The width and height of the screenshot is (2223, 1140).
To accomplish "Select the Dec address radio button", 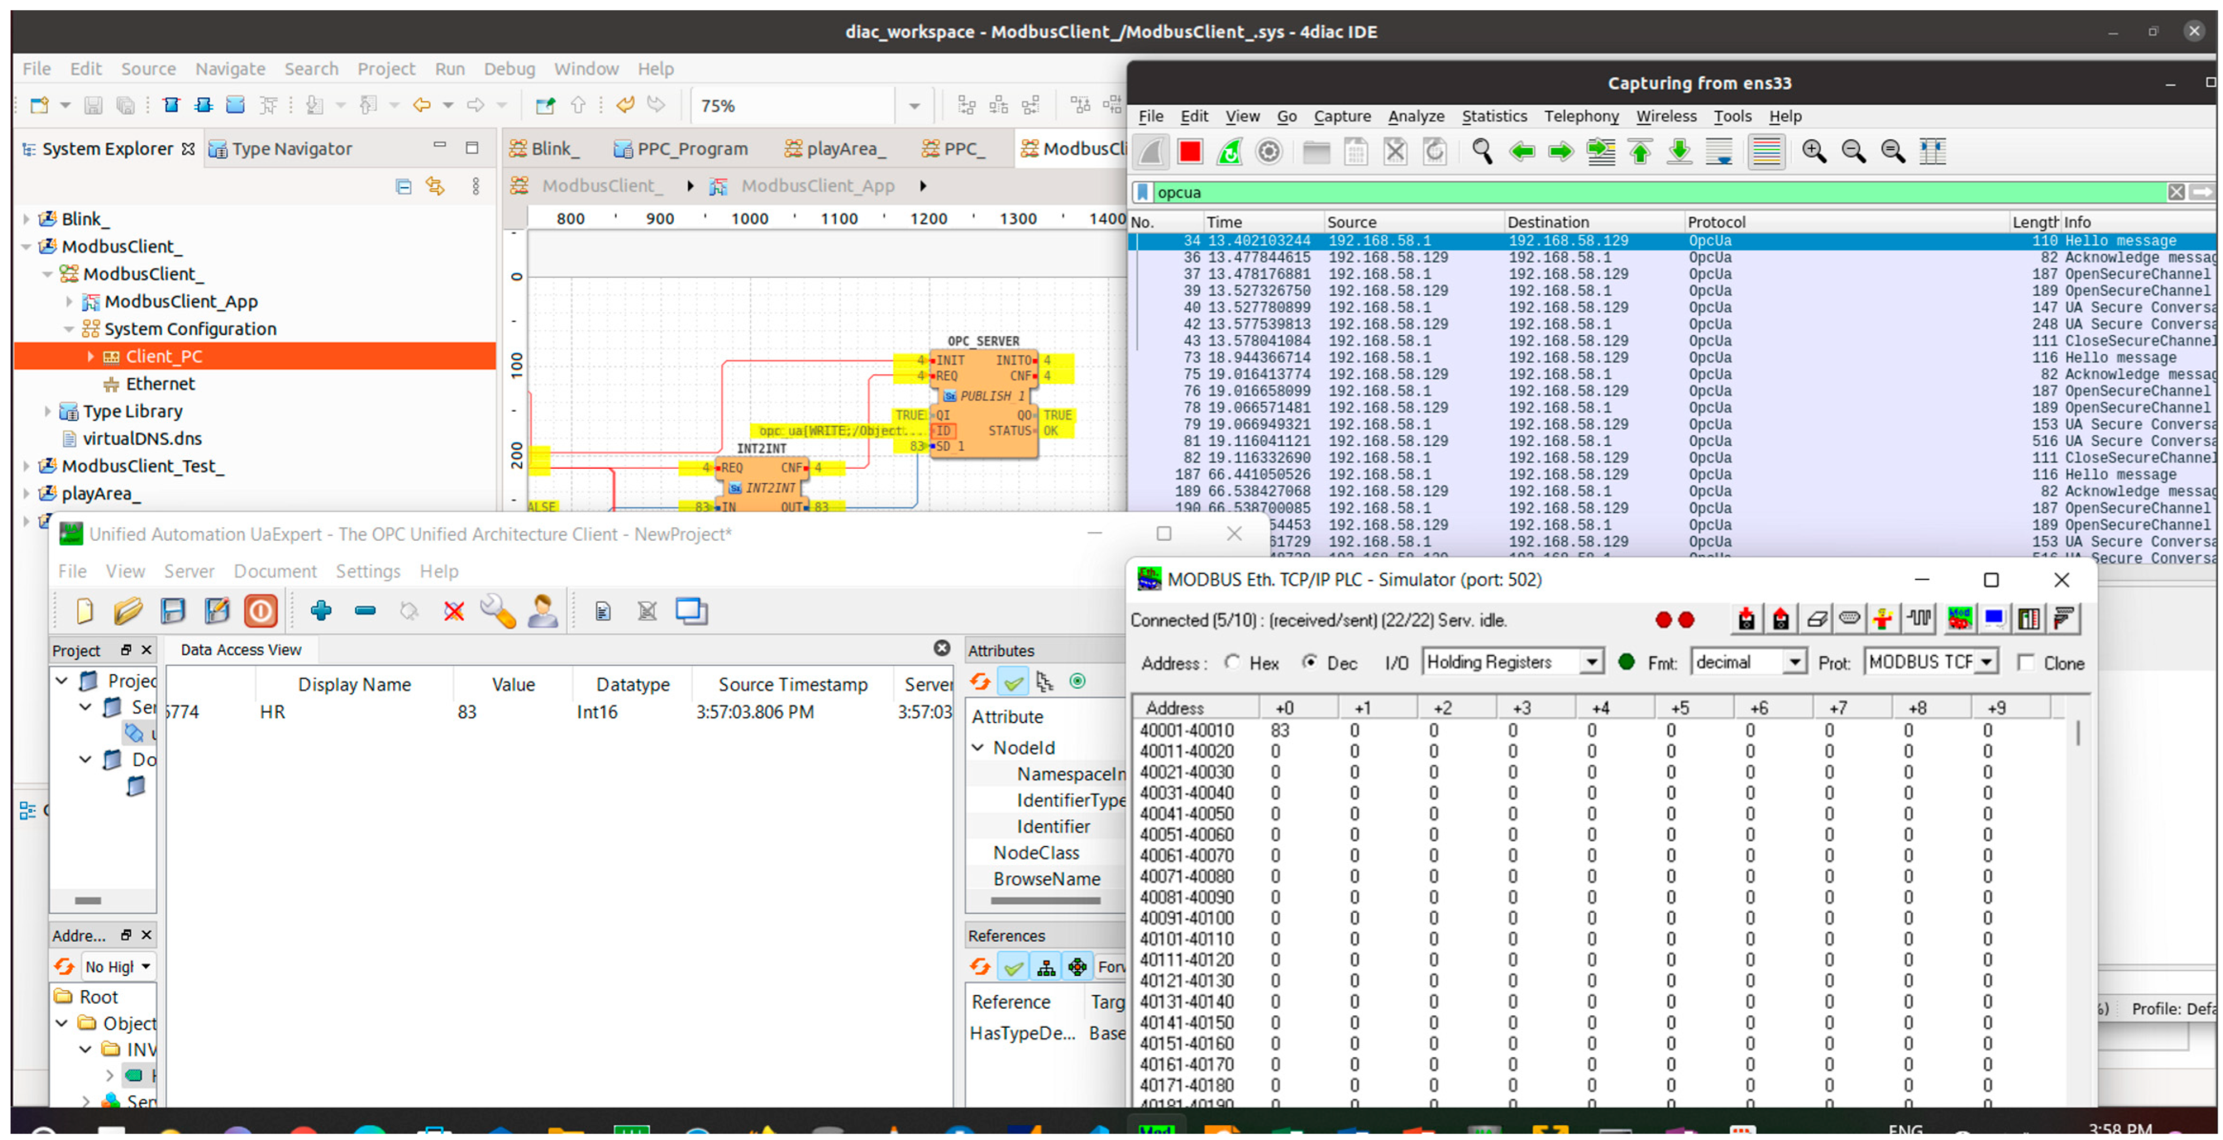I will coord(1310,662).
